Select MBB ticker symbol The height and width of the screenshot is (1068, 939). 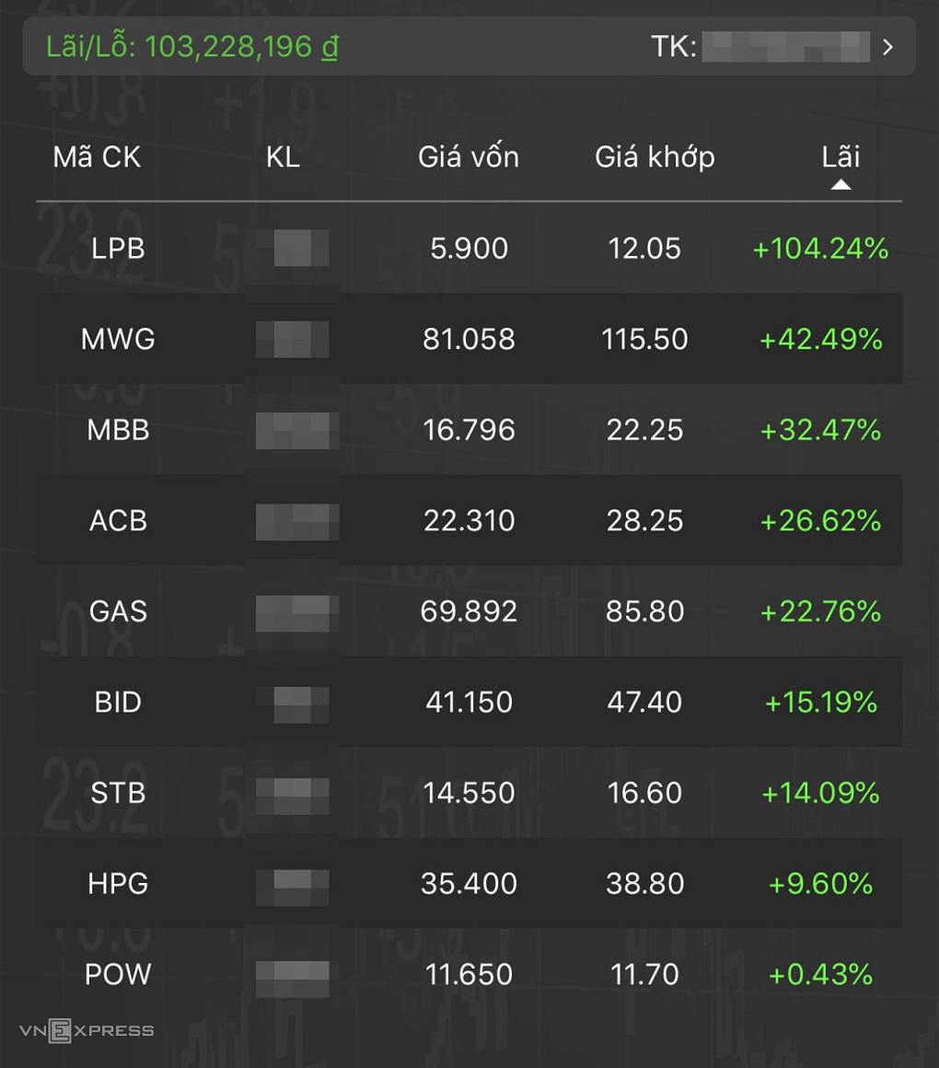118,430
